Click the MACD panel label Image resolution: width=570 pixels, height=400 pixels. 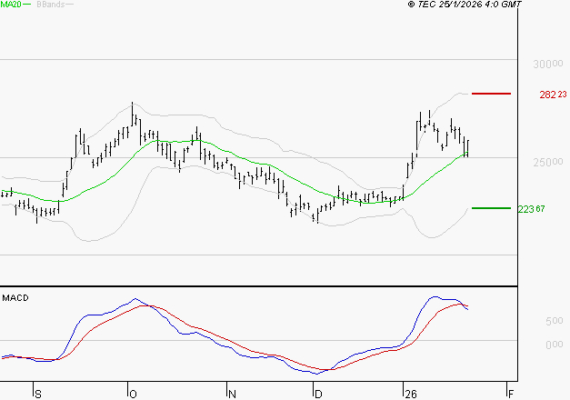(x=15, y=298)
